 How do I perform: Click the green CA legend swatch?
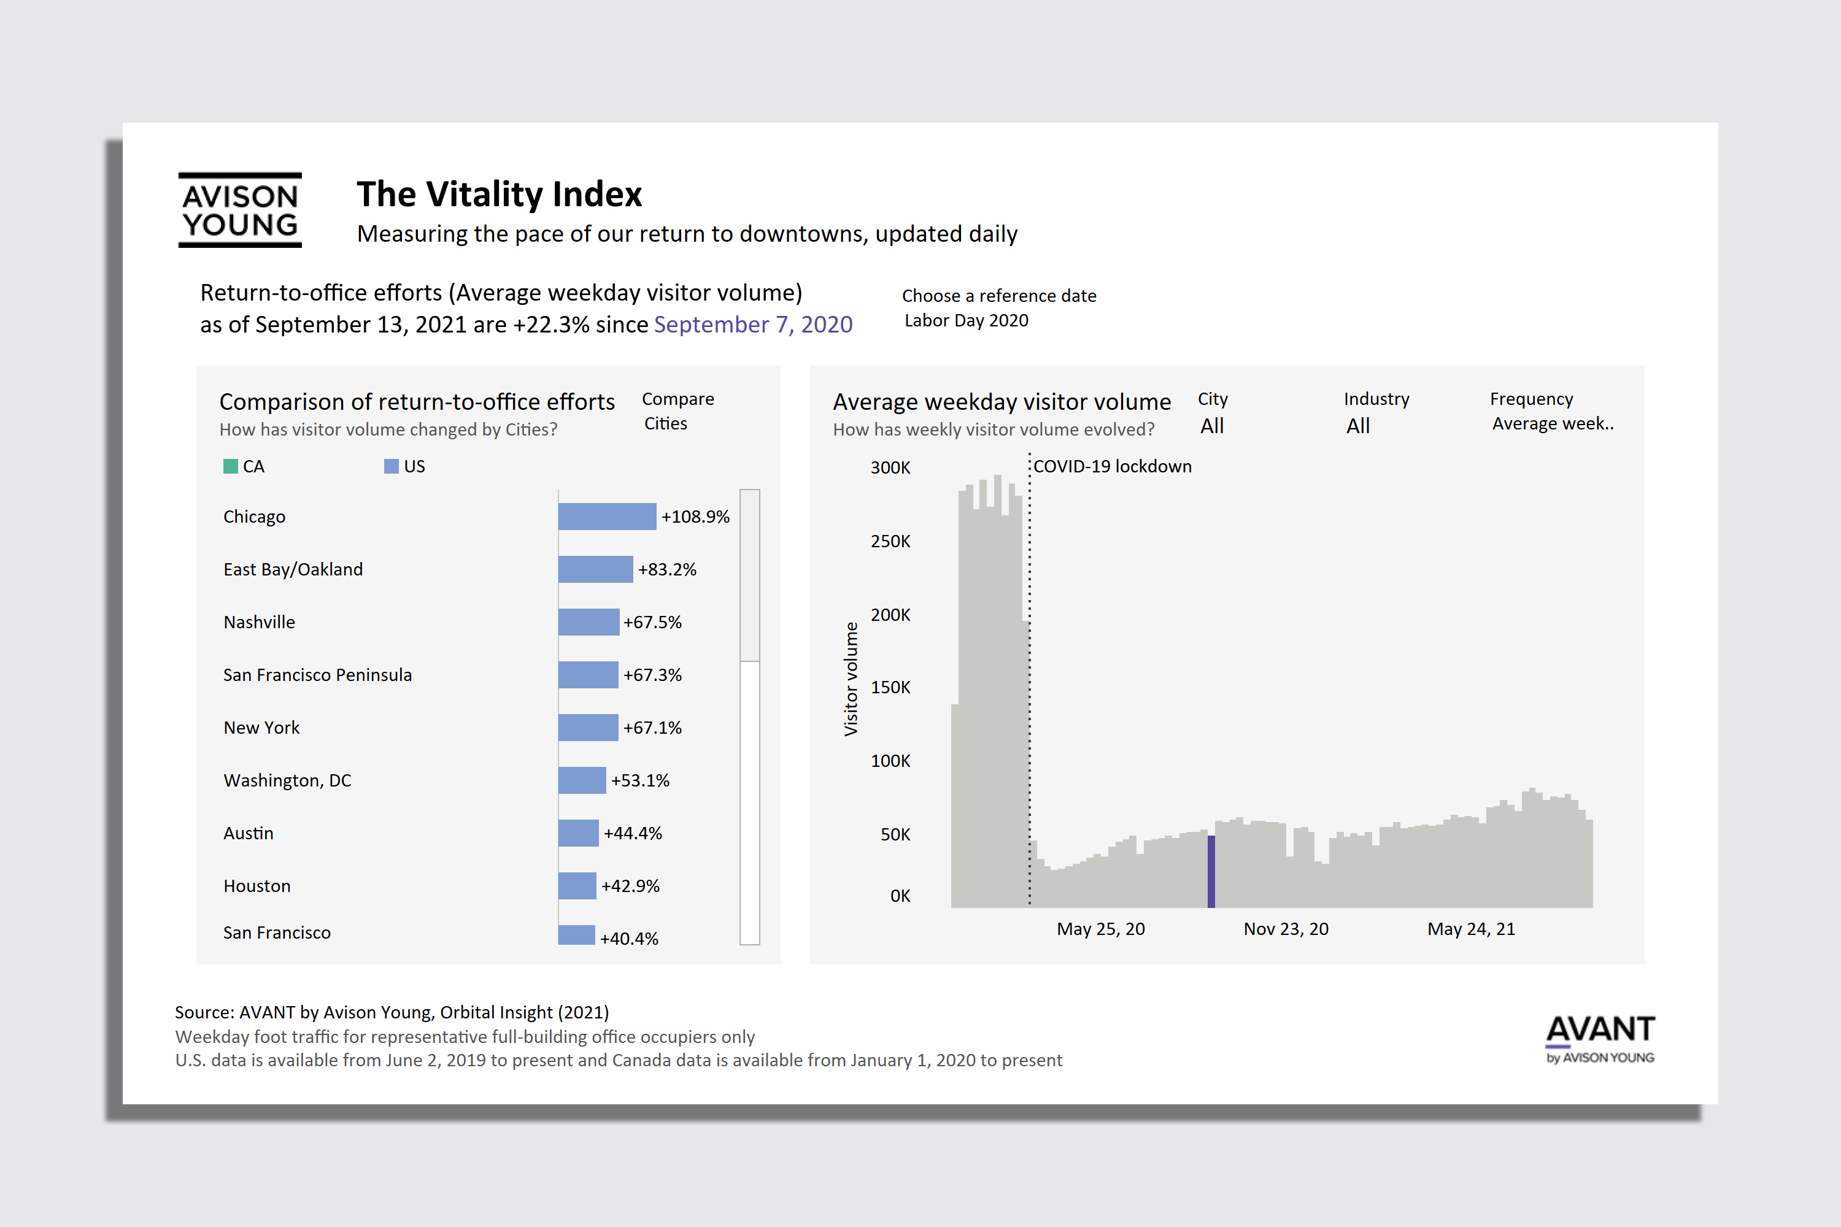[x=230, y=466]
